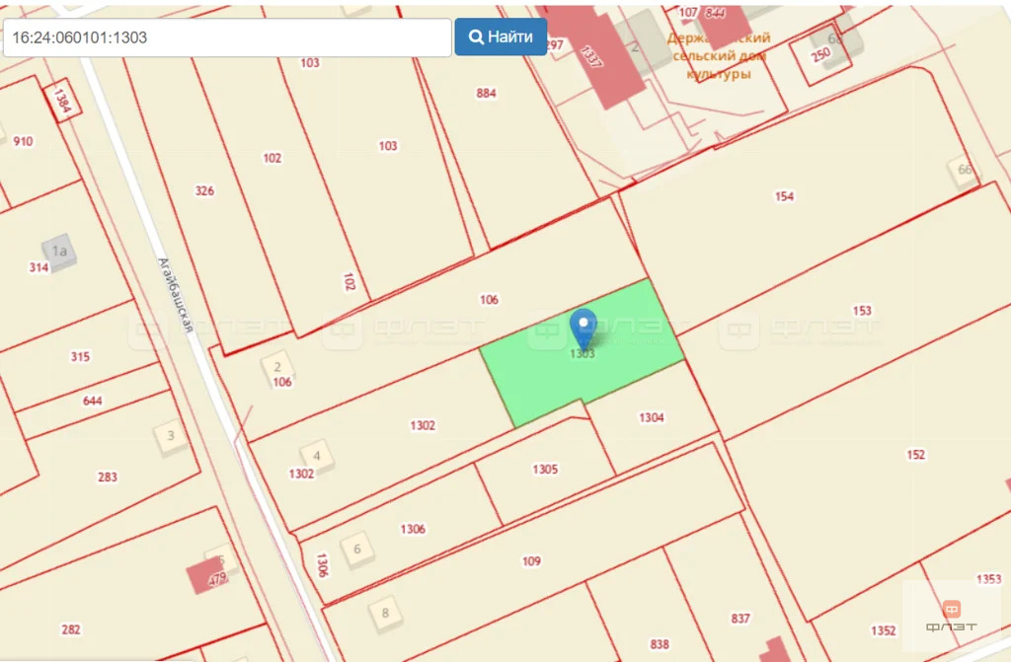Image resolution: width=1011 pixels, height=662 pixels.
Task: Click parcel label 1304
Action: [652, 417]
